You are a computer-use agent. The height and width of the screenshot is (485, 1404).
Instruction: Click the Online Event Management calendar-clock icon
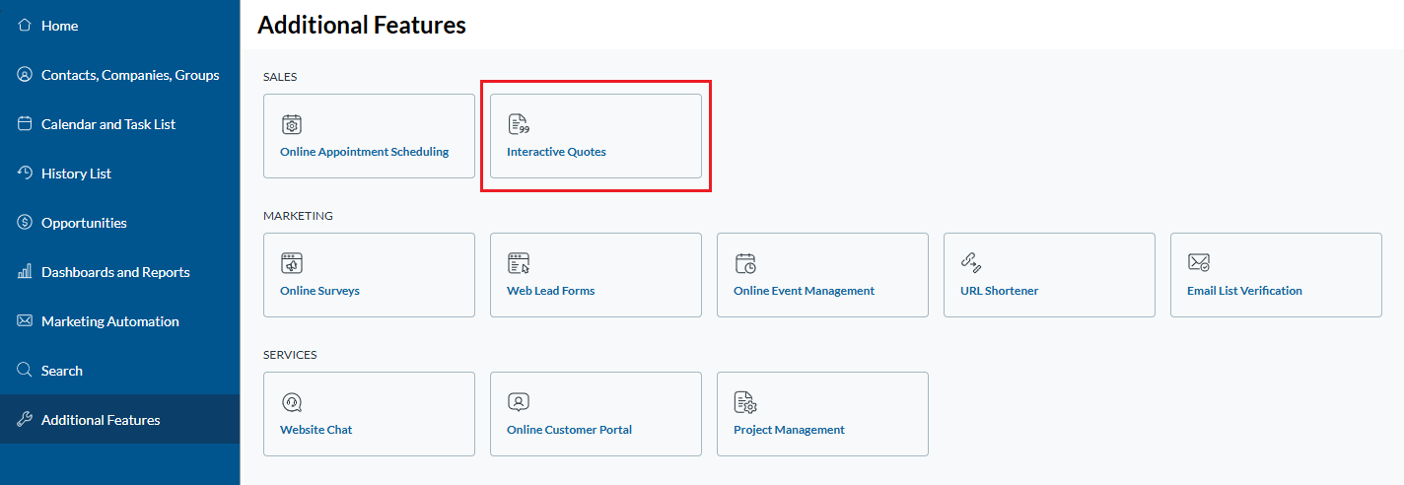coord(745,263)
